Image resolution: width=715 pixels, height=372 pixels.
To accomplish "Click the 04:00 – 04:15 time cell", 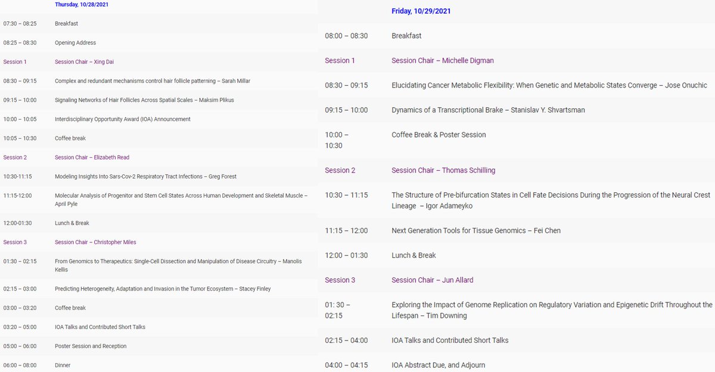I will (346, 365).
